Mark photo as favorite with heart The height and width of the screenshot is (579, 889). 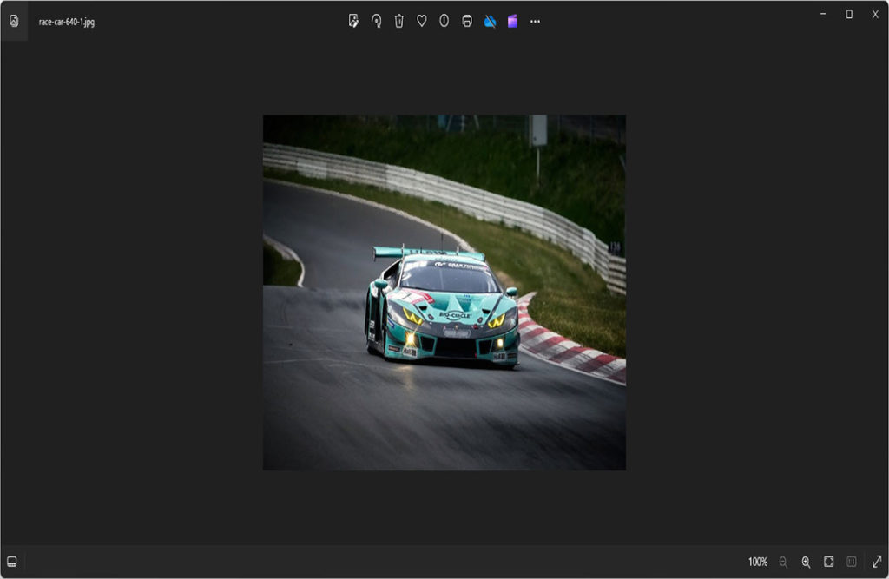[x=421, y=21]
